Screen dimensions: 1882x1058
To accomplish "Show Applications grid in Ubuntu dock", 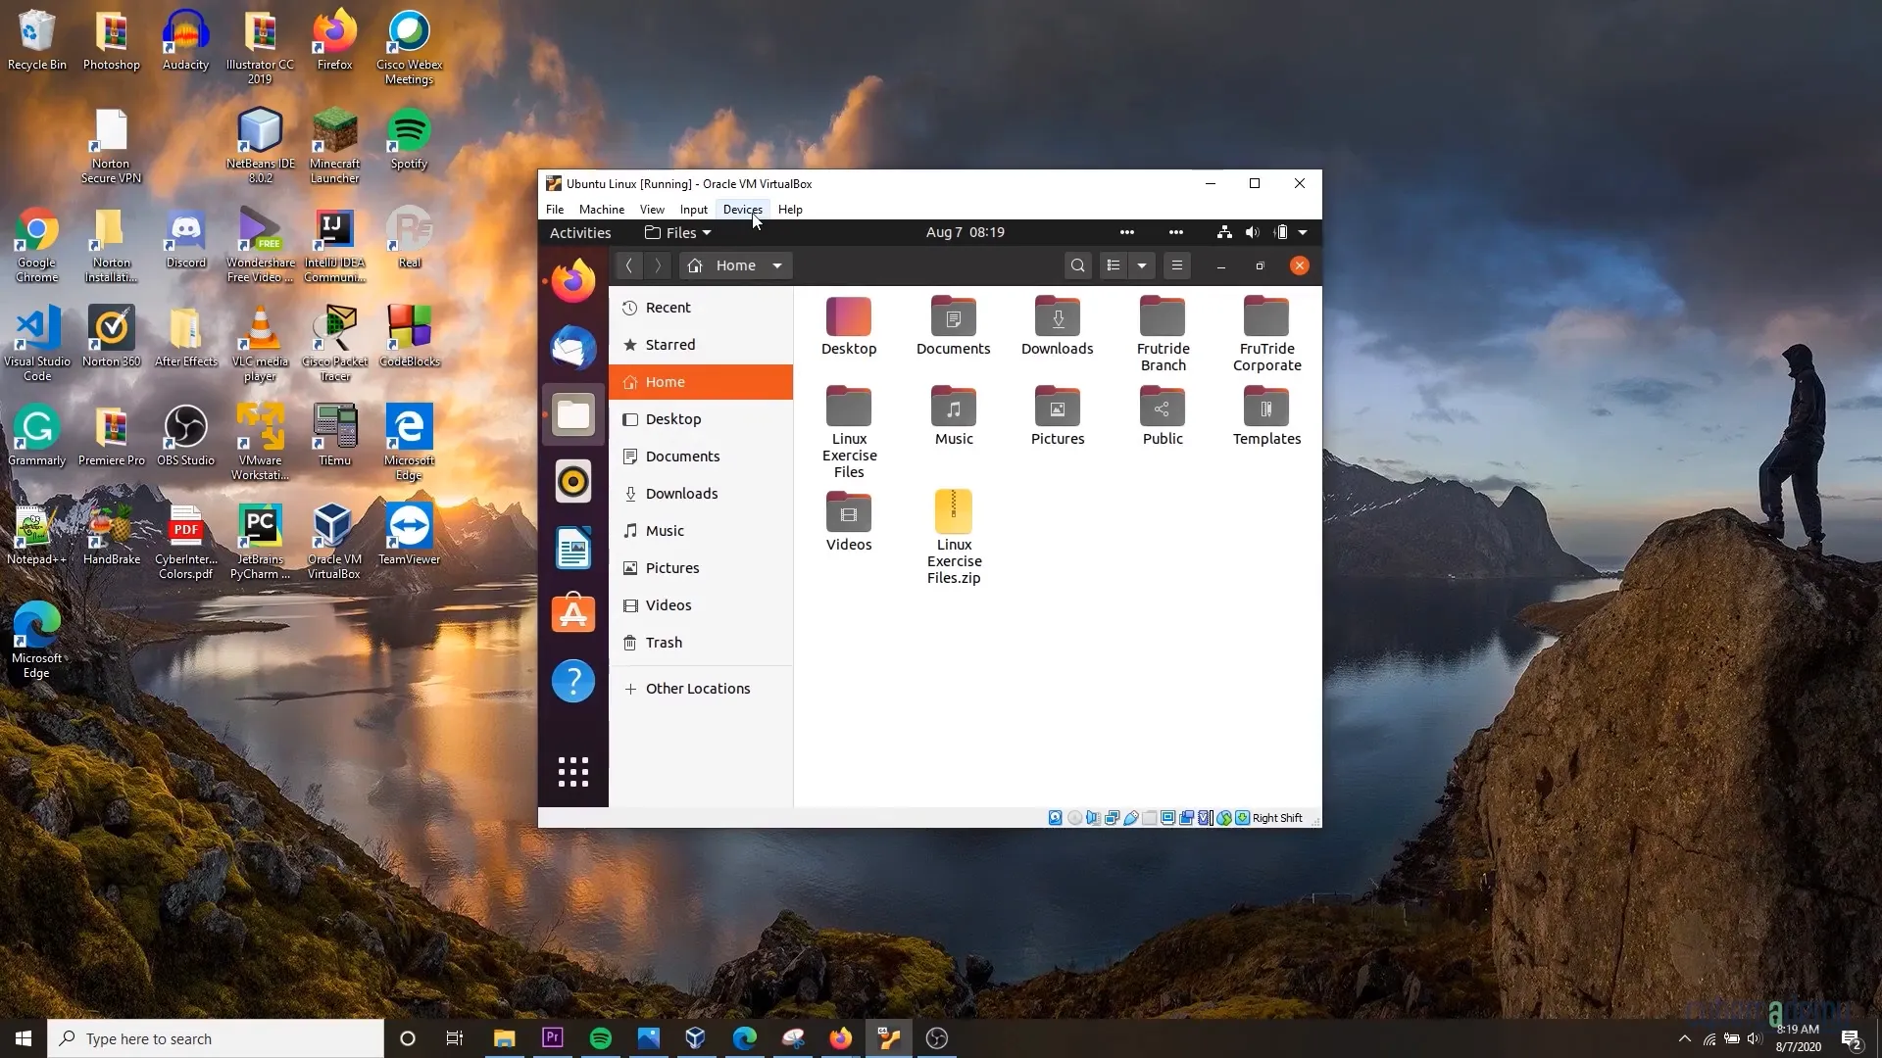I will point(573,772).
